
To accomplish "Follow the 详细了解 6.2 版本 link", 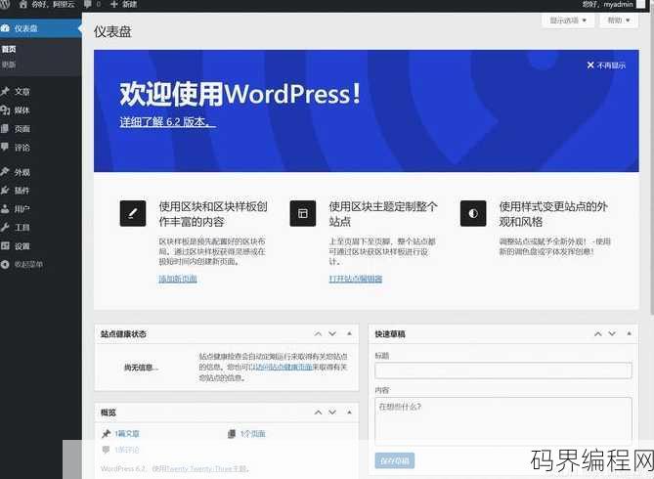I will tap(168, 122).
